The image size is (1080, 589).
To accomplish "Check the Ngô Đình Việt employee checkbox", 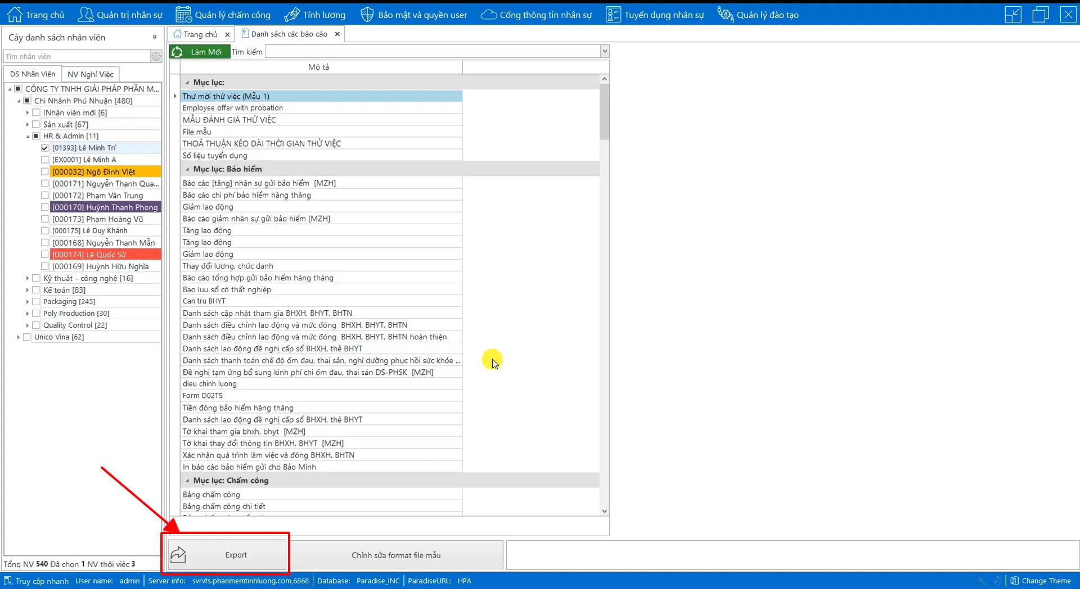I will point(45,171).
